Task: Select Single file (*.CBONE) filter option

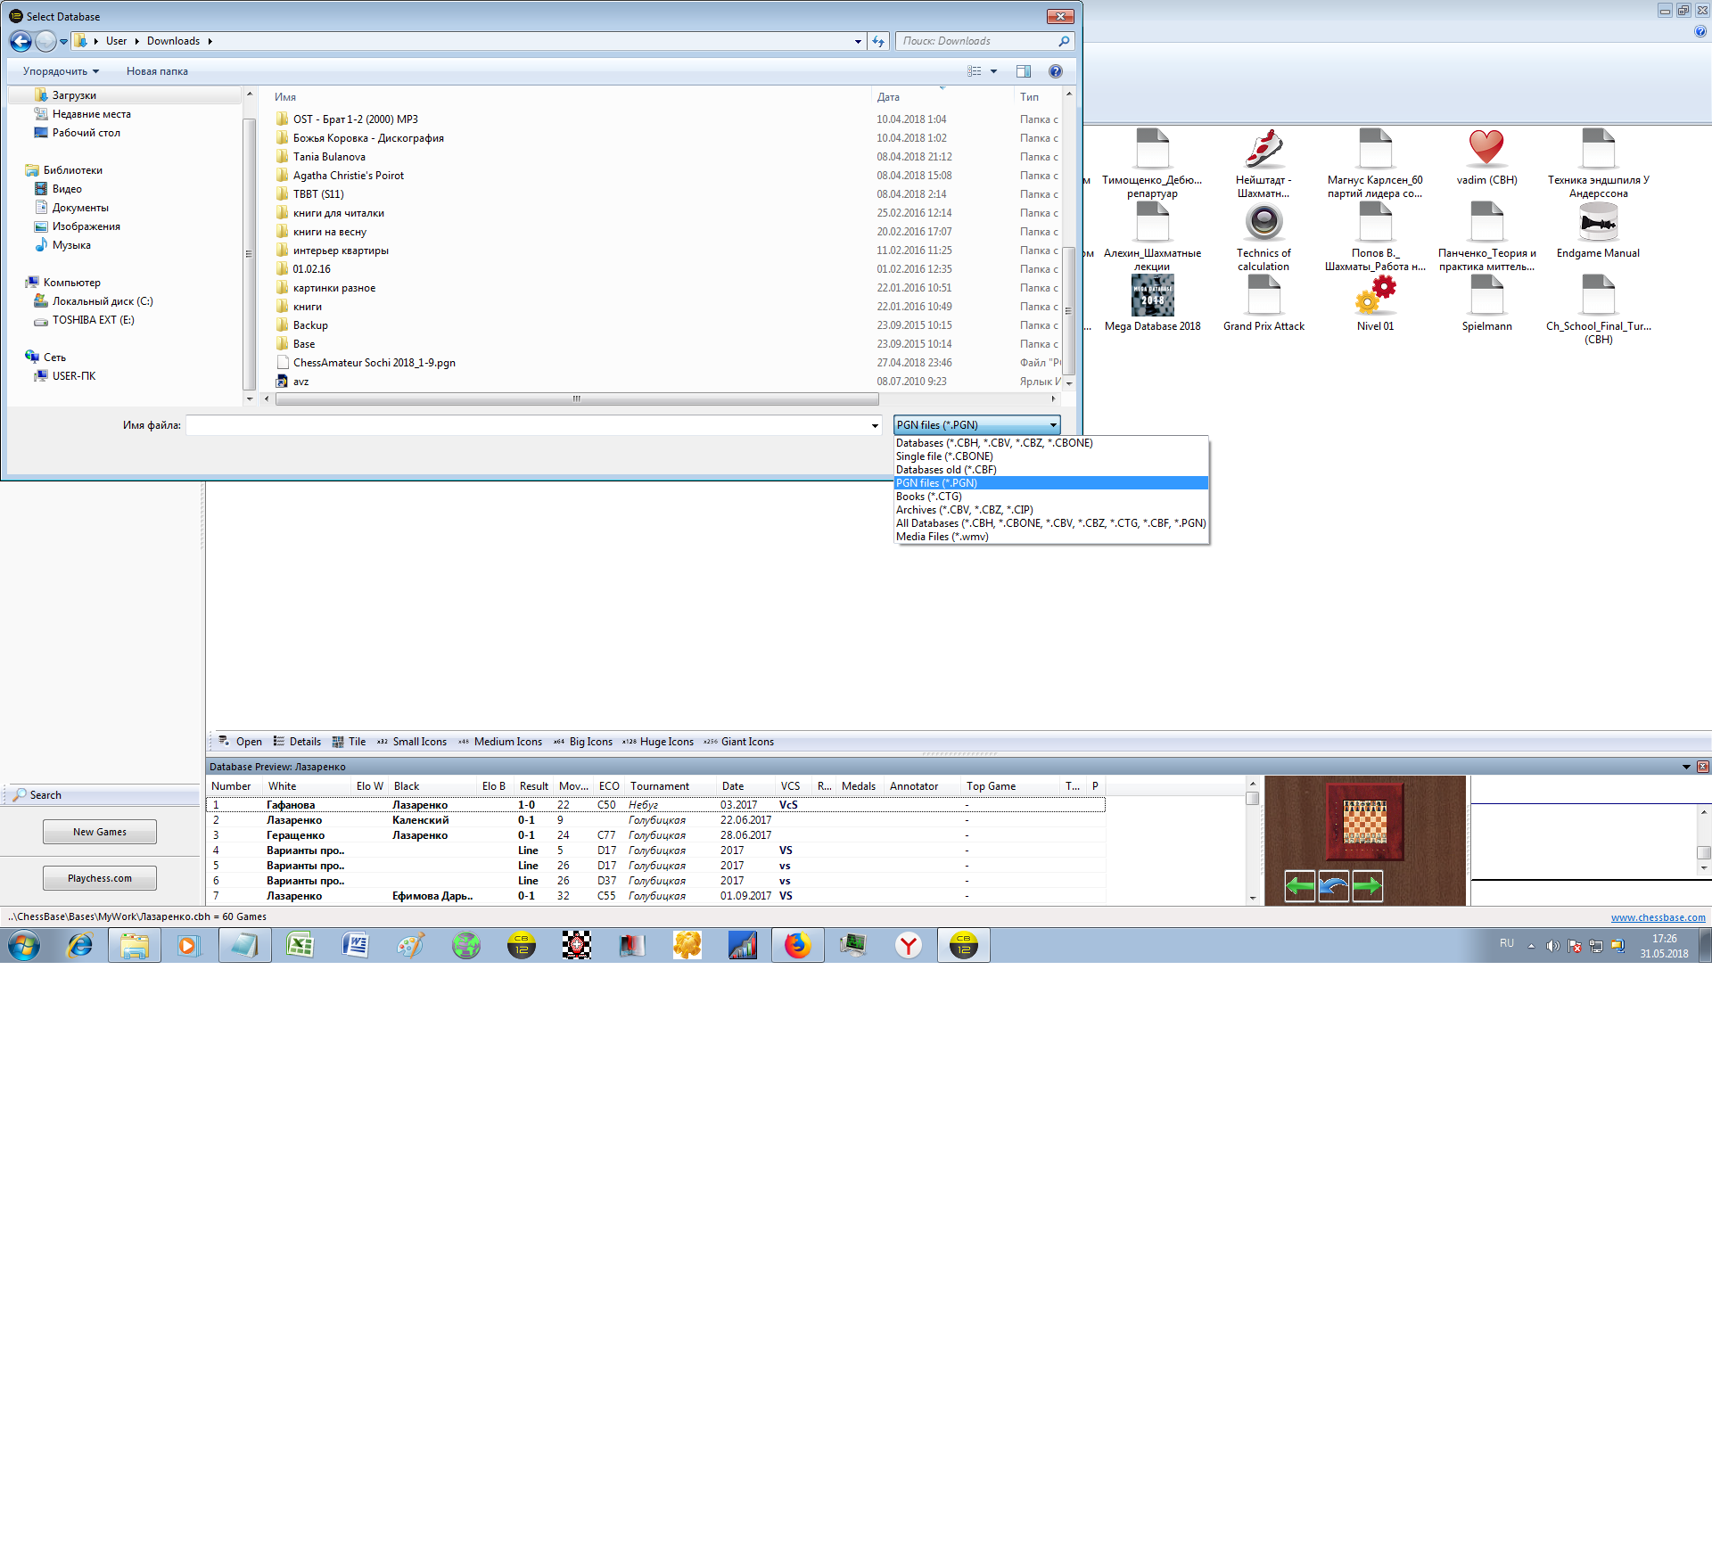Action: pos(1051,456)
